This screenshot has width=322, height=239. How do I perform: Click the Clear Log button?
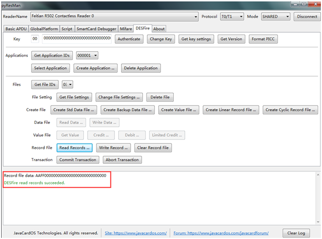[x=296, y=233]
